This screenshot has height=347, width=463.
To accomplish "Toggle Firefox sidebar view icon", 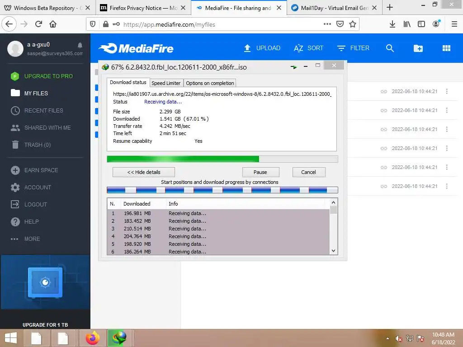I will click(x=421, y=24).
